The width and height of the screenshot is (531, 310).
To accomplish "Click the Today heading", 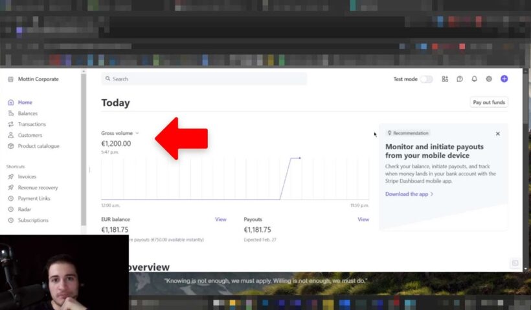I will 115,103.
